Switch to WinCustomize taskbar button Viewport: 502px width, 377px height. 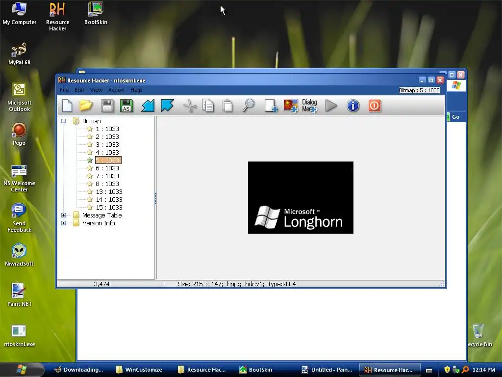[140, 370]
